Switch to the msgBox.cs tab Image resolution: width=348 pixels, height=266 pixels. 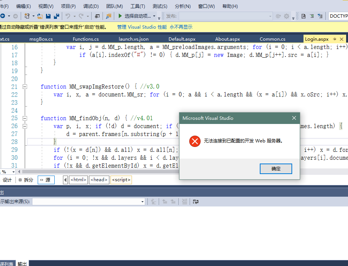tap(41, 39)
